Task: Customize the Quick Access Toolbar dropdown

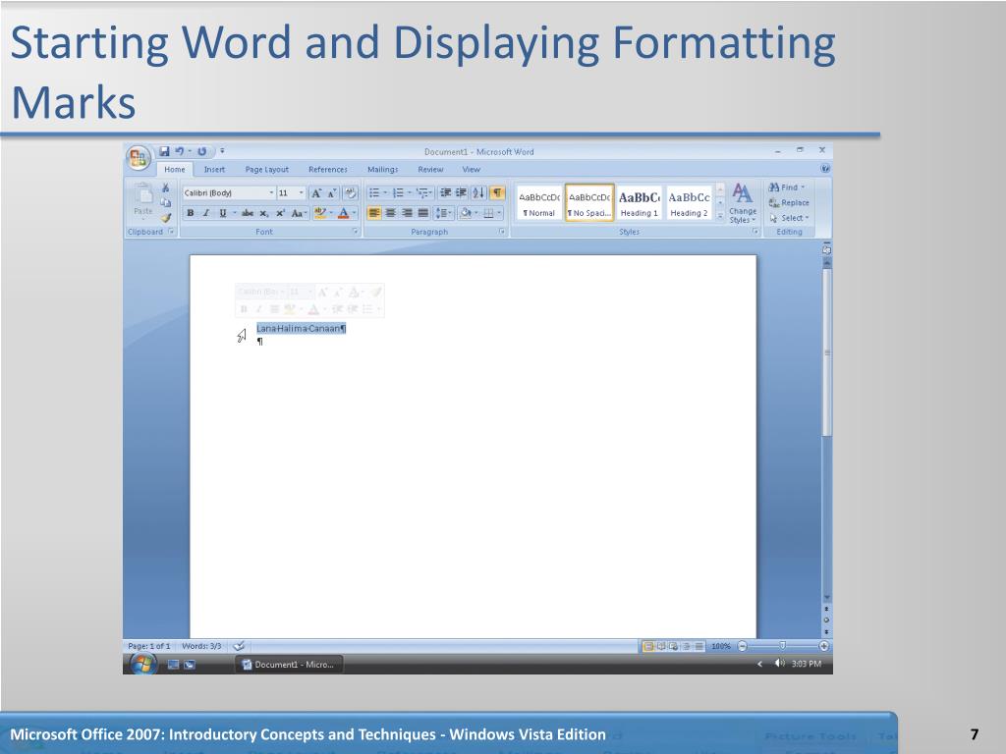Action: (x=222, y=151)
